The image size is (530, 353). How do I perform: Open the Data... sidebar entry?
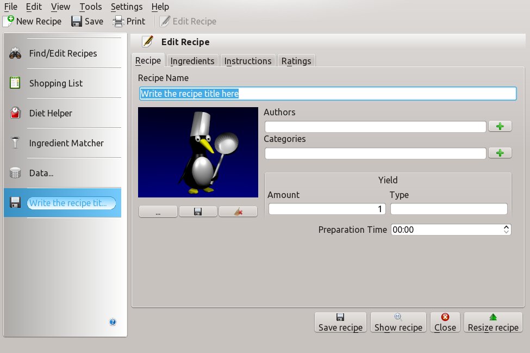click(x=63, y=173)
